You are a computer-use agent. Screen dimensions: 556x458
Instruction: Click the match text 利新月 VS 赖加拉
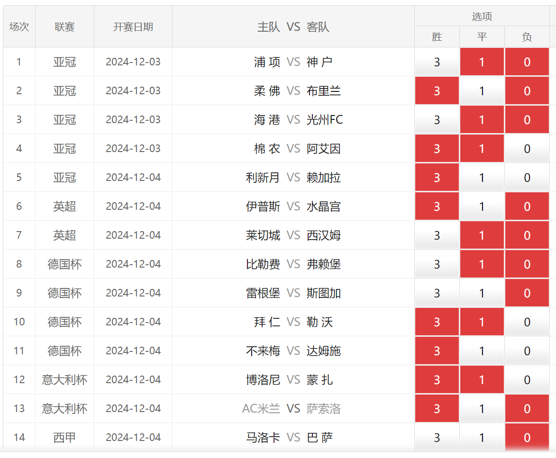(x=293, y=178)
